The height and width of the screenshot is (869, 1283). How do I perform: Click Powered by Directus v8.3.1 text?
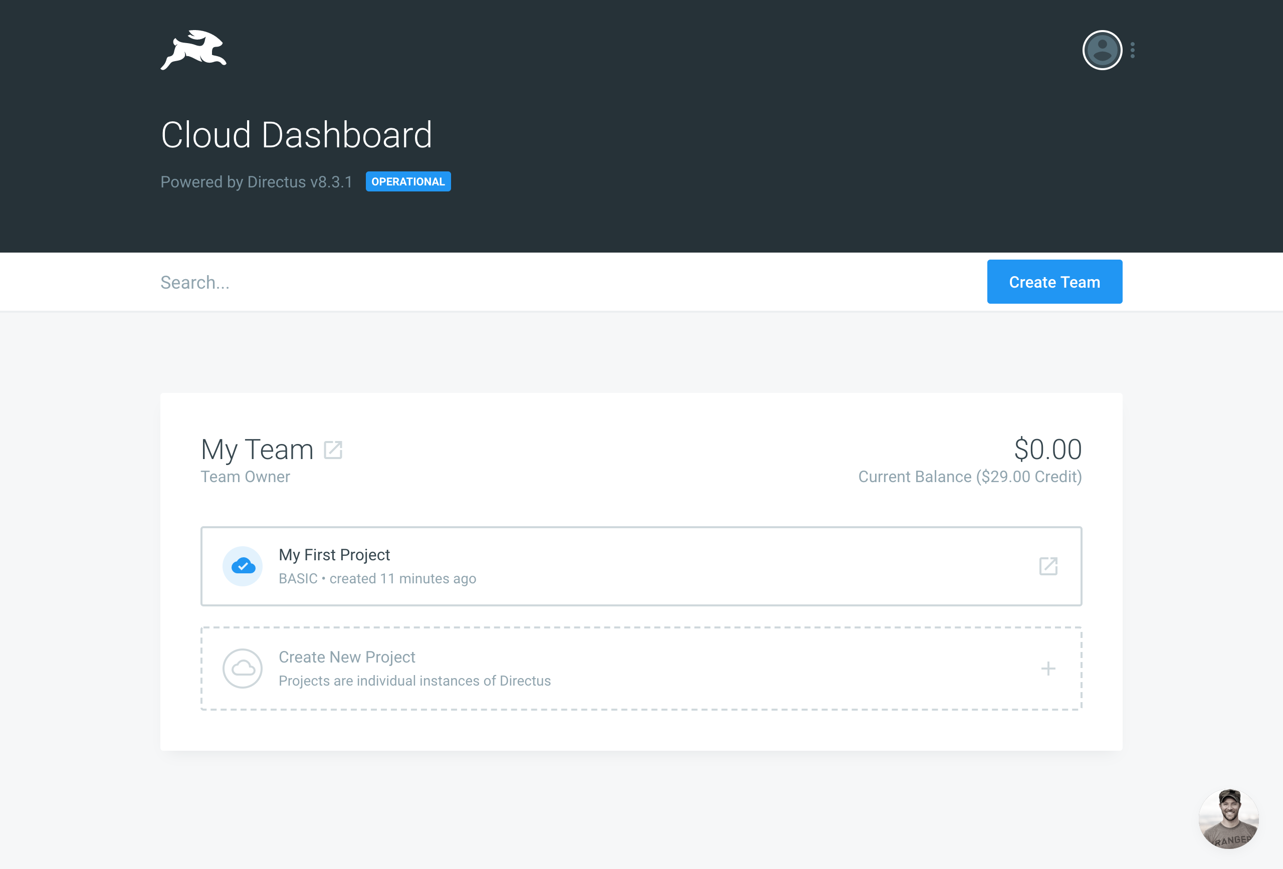256,181
